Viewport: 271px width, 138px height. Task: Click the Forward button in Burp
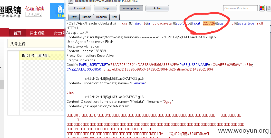80,8
